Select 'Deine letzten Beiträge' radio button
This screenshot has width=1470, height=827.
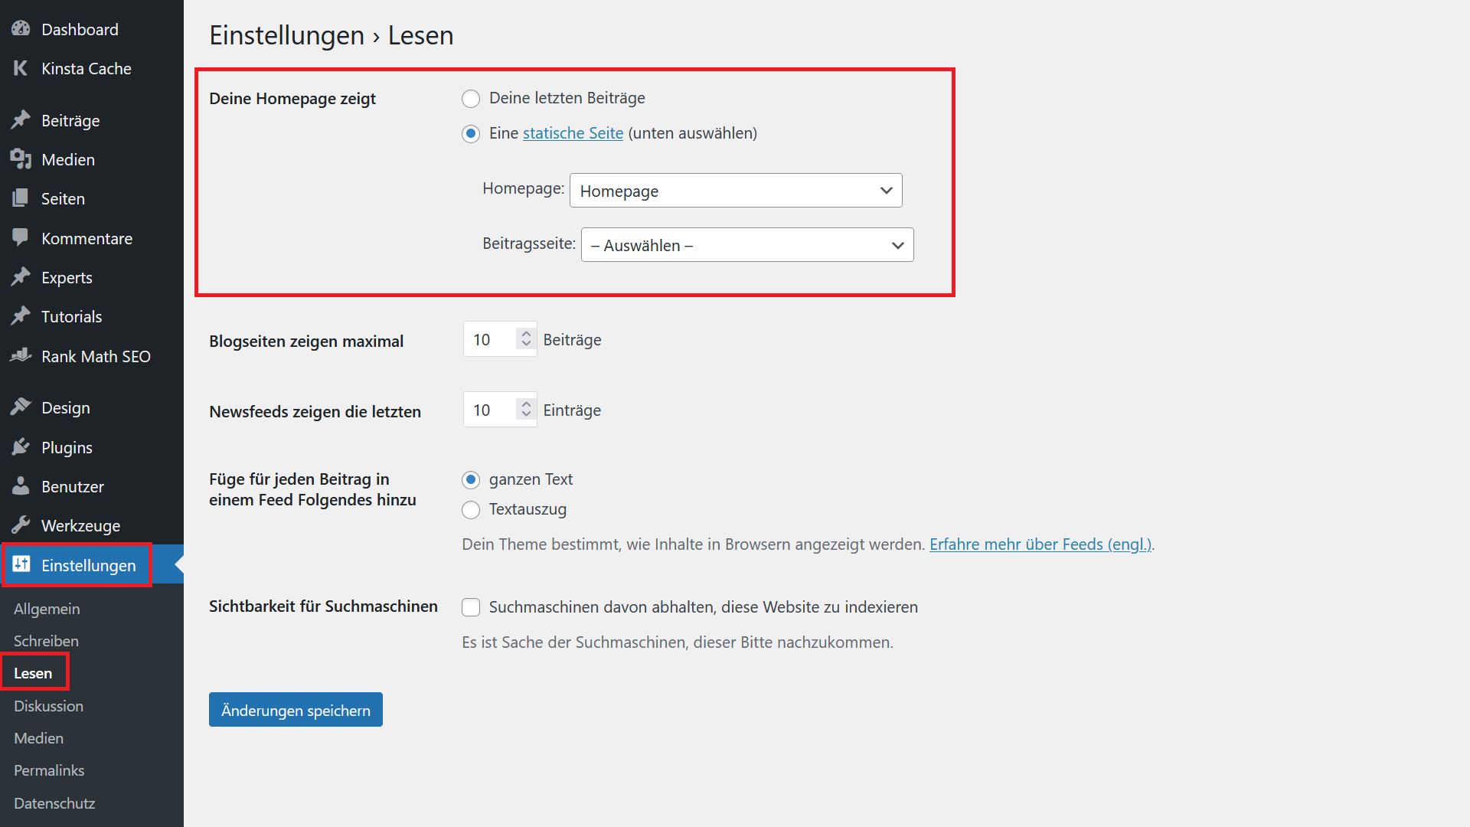coord(469,97)
